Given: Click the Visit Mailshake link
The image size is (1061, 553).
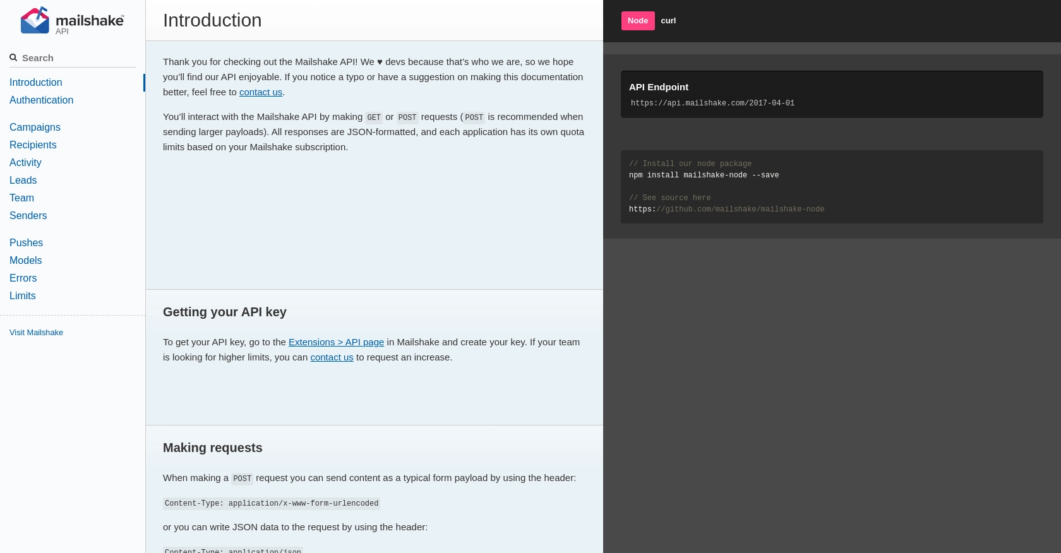Looking at the screenshot, I should tap(37, 333).
